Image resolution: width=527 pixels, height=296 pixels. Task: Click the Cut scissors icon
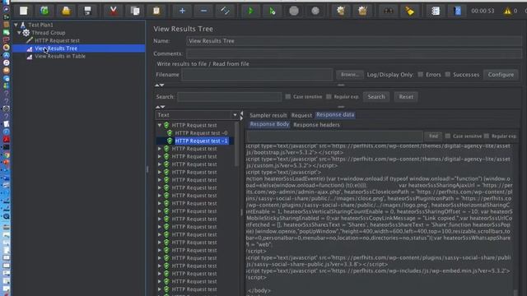pos(114,11)
